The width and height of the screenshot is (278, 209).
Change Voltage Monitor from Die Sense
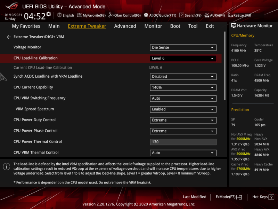(x=183, y=47)
